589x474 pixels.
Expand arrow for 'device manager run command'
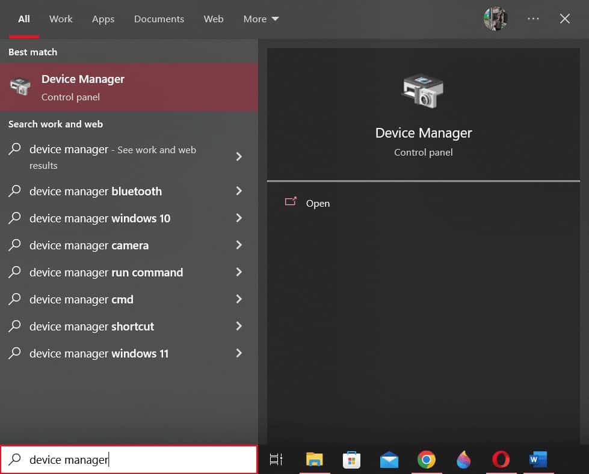coord(239,272)
